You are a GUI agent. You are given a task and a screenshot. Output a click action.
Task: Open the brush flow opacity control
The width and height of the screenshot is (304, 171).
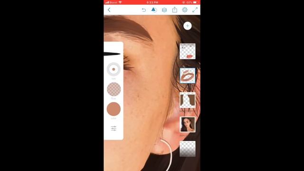114,89
